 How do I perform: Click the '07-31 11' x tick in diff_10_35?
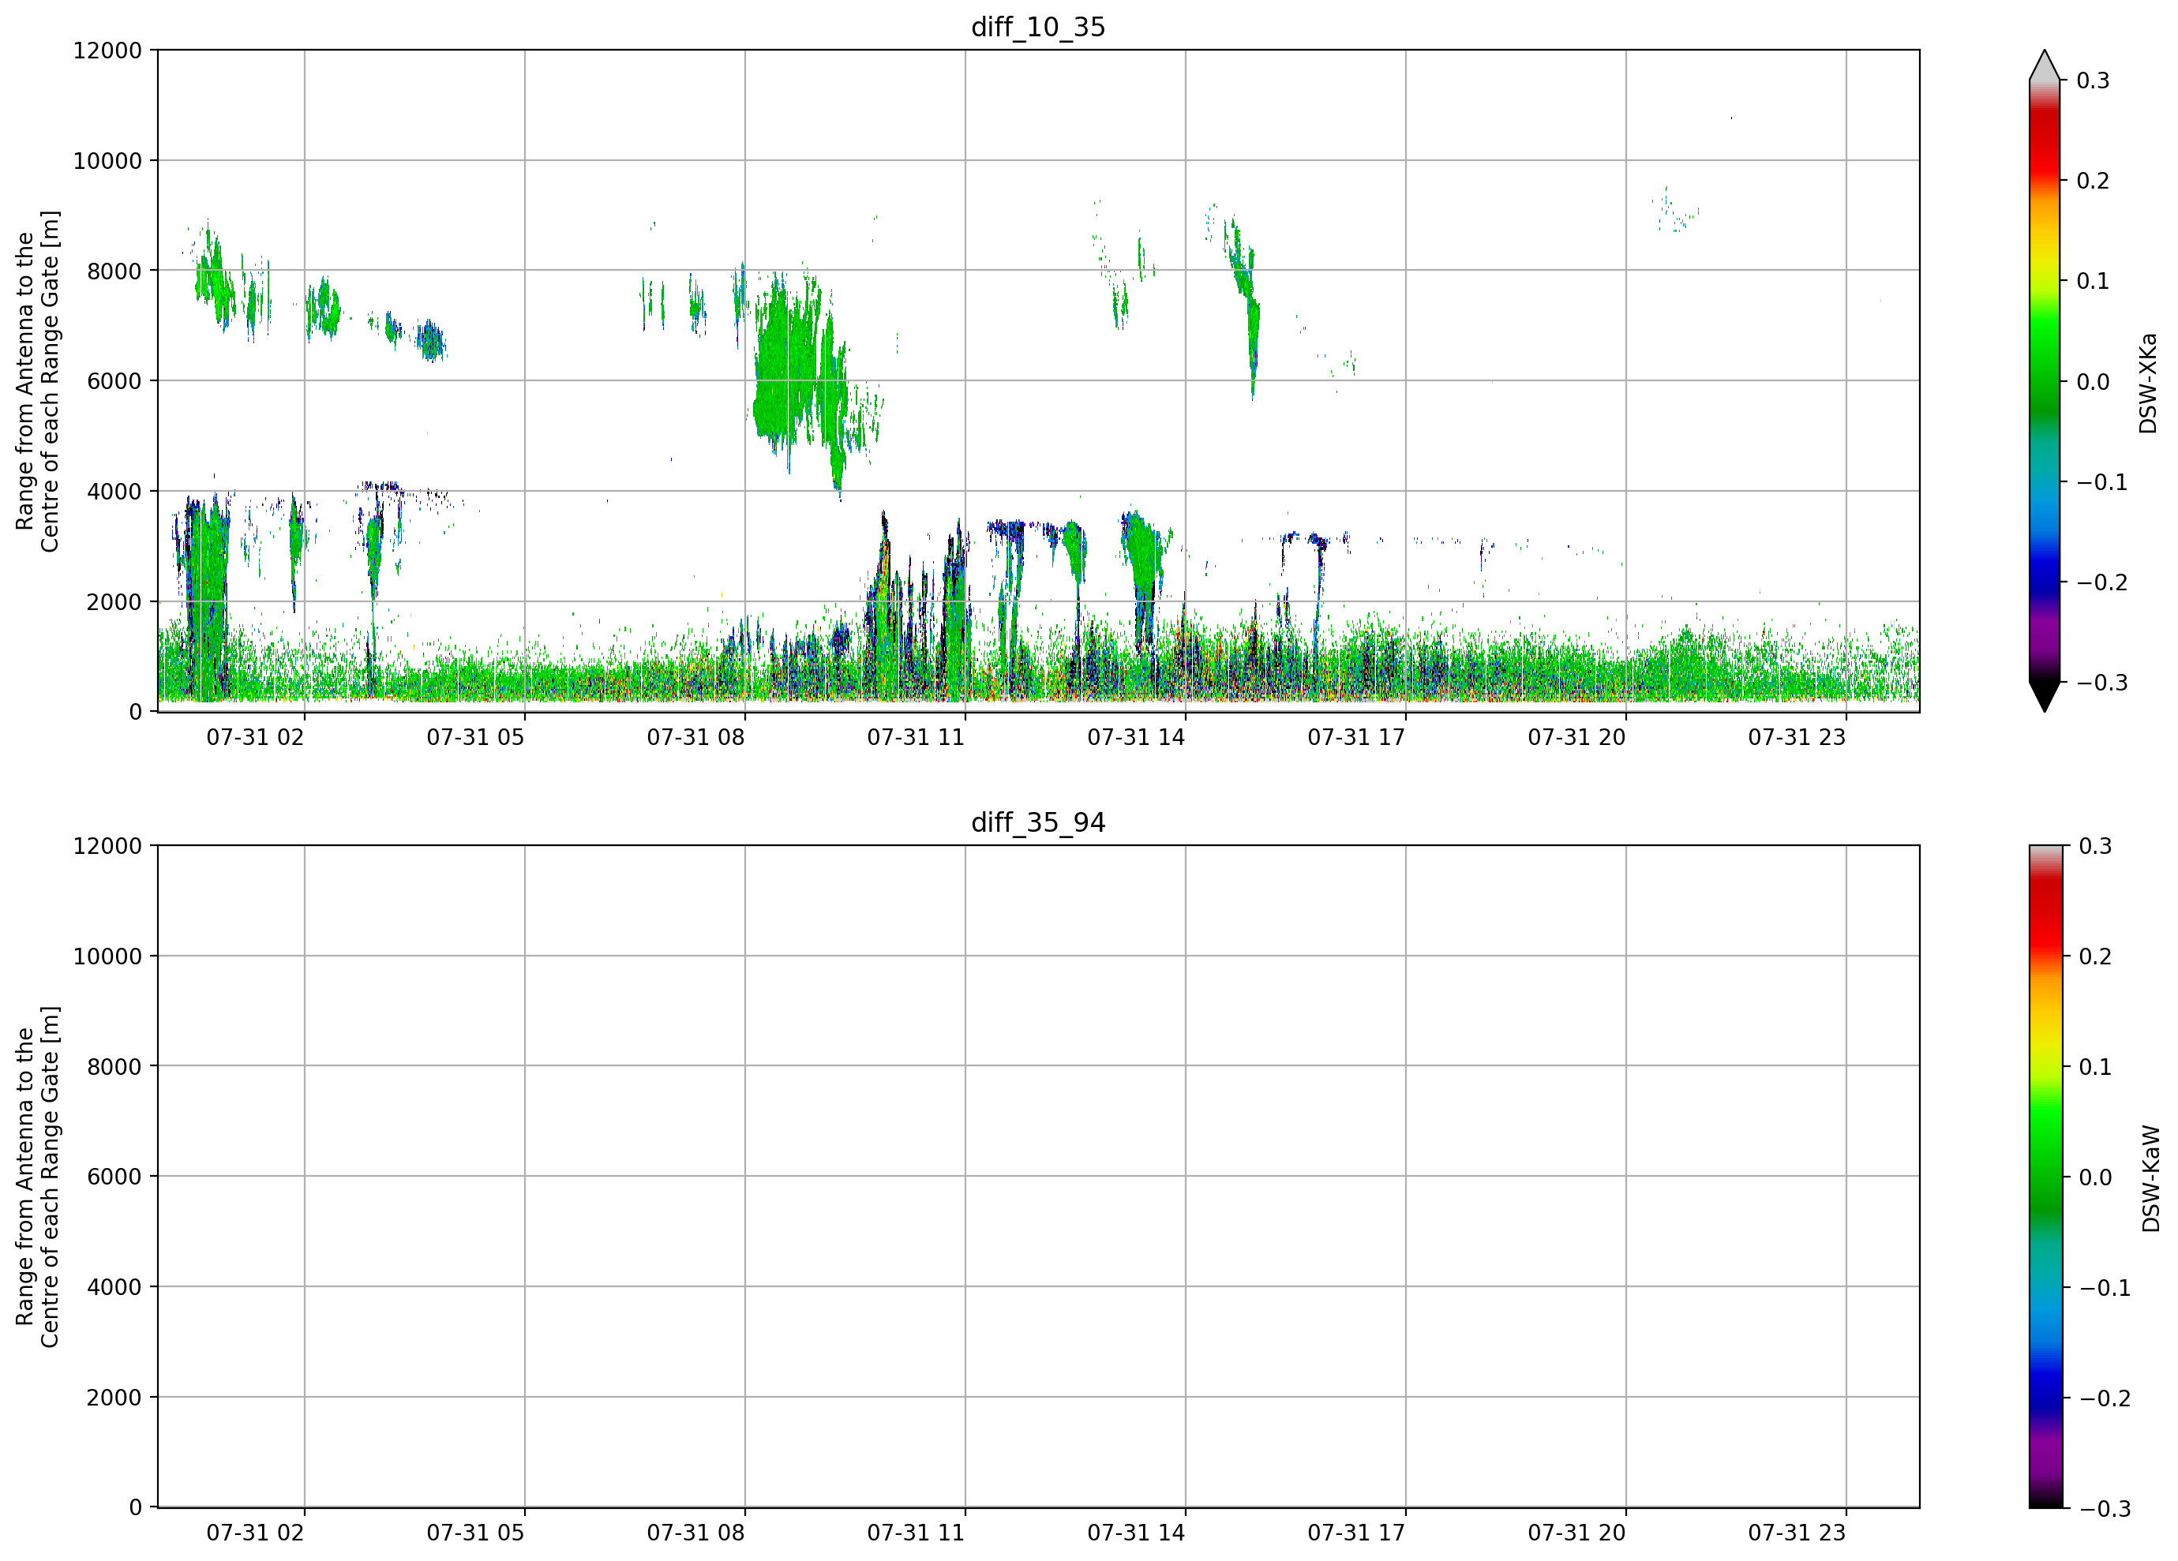click(917, 737)
